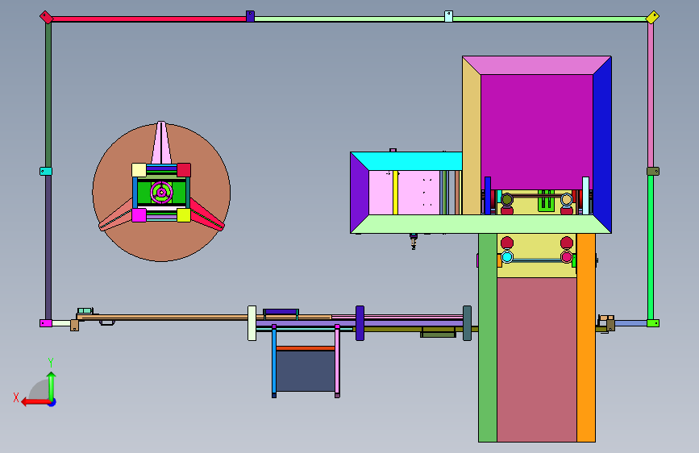Select the magenta ring in the green center block
699x453 pixels.
(161, 193)
